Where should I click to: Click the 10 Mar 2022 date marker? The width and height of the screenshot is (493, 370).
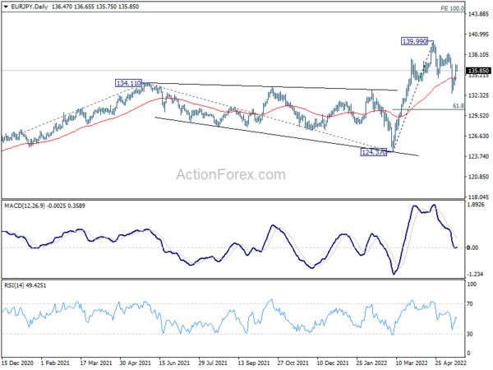tap(412, 363)
